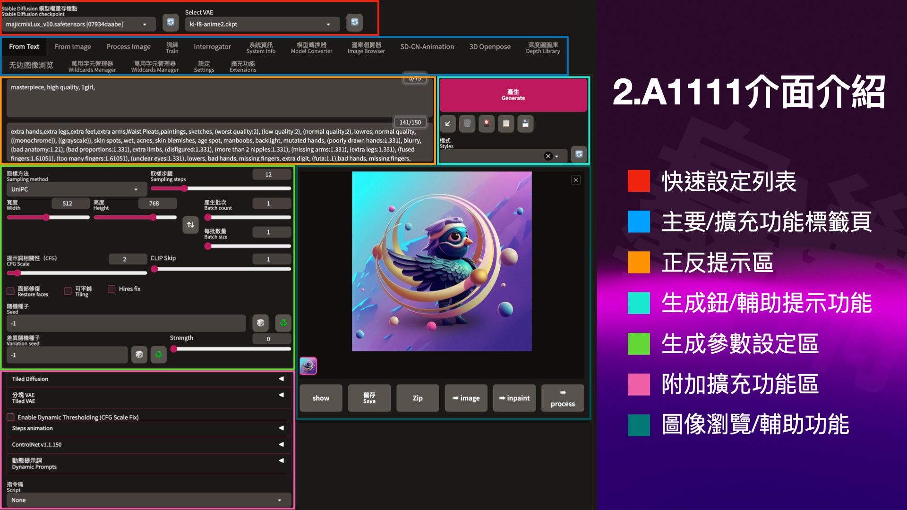The width and height of the screenshot is (907, 510).
Task: Open the Extensions tab
Action: [242, 66]
